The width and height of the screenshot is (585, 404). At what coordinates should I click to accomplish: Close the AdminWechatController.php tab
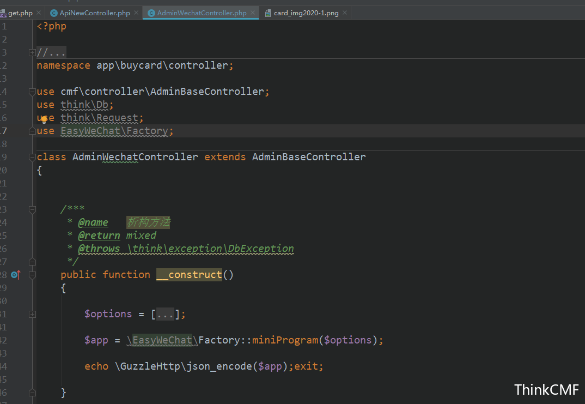pyautogui.click(x=253, y=13)
